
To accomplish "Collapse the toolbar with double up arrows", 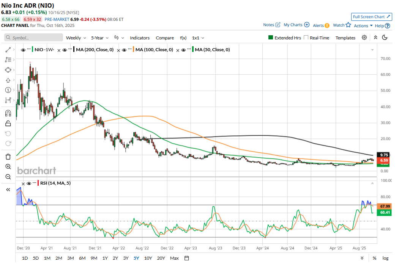I will coord(375,38).
